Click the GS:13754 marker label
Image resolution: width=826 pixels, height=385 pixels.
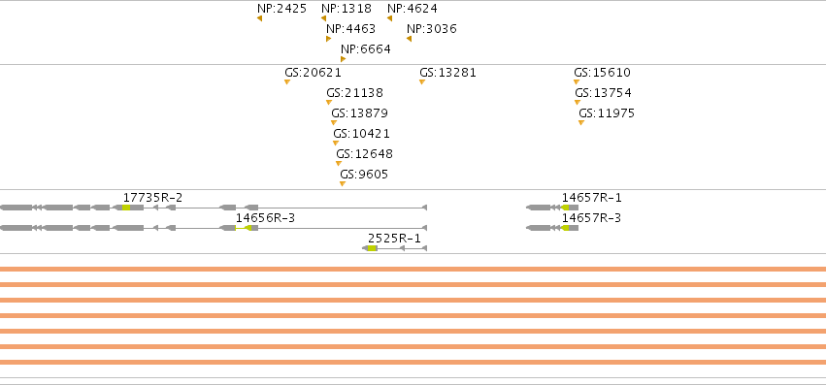[x=603, y=93]
